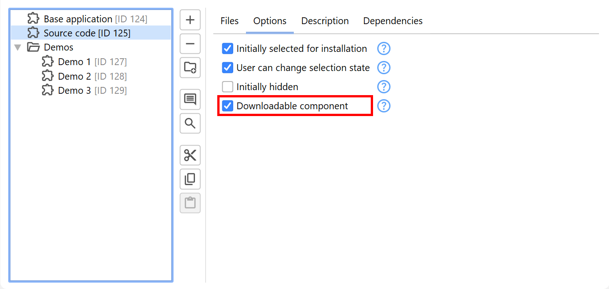The height and width of the screenshot is (289, 609).
Task: Click the plus add component button
Action: (x=190, y=20)
